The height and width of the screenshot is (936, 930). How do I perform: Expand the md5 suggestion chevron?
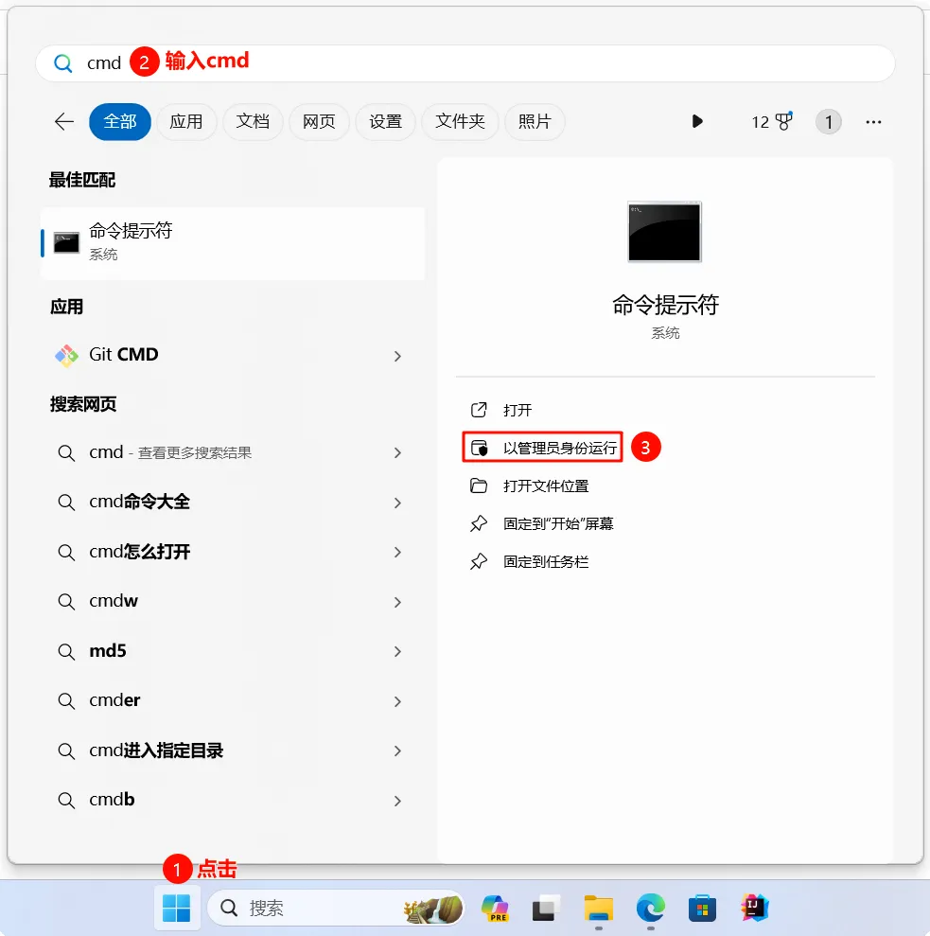pos(397,652)
